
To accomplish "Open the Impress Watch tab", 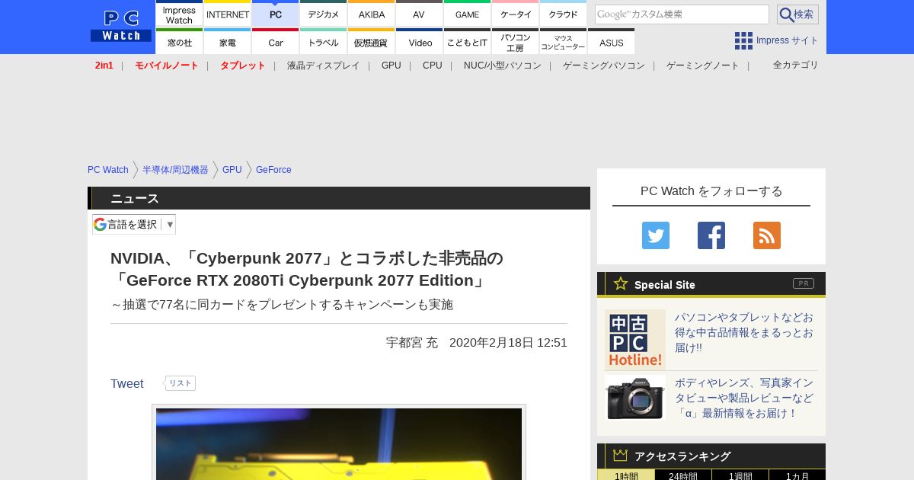I will pos(179,14).
